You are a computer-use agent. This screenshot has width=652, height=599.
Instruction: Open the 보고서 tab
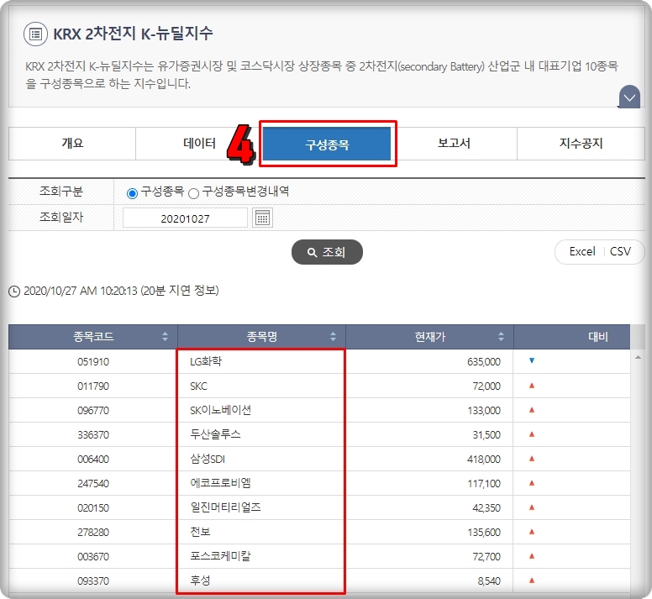454,144
